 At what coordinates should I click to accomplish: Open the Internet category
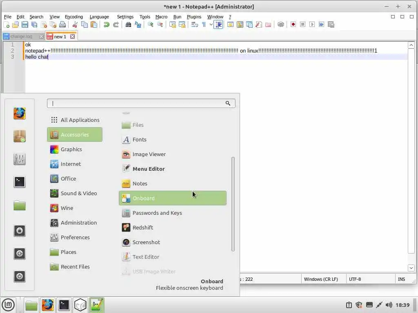(75, 164)
